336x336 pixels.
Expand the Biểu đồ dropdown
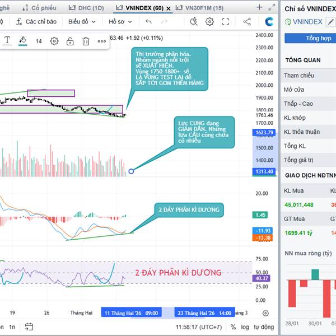point(82,22)
